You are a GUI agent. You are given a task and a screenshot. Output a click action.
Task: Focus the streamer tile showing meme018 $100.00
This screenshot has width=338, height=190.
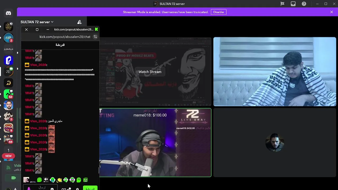[x=155, y=142]
